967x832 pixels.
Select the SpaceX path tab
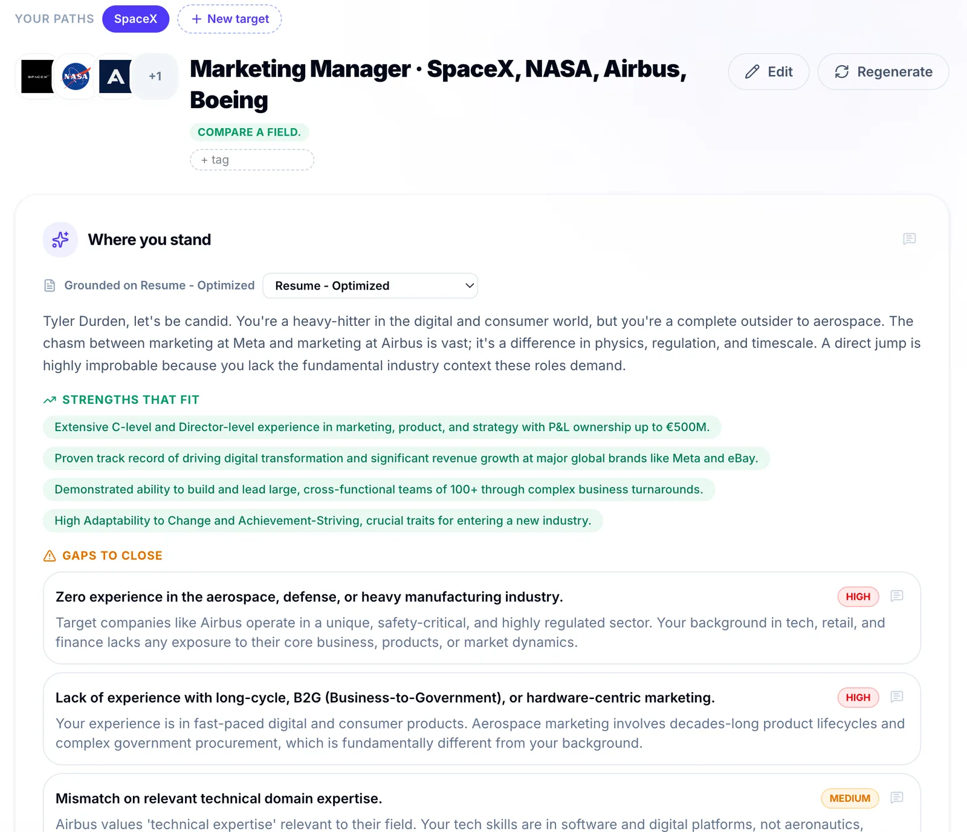(x=135, y=19)
